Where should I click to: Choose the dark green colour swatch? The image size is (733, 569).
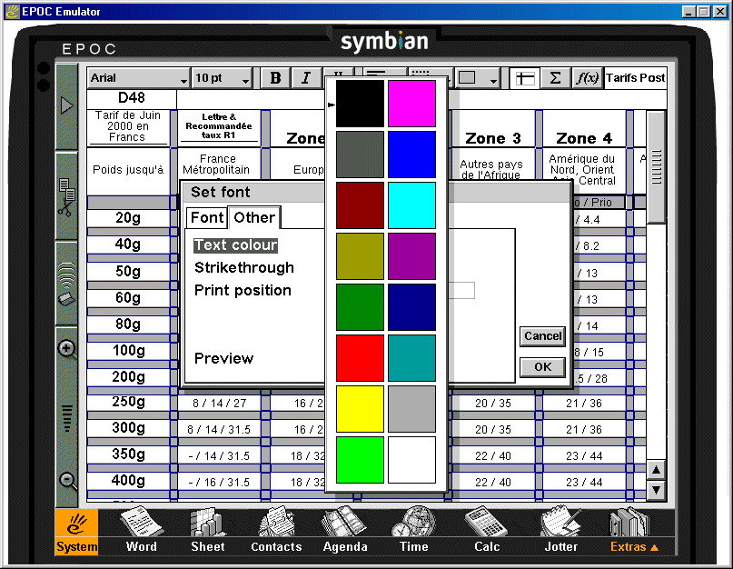click(360, 307)
